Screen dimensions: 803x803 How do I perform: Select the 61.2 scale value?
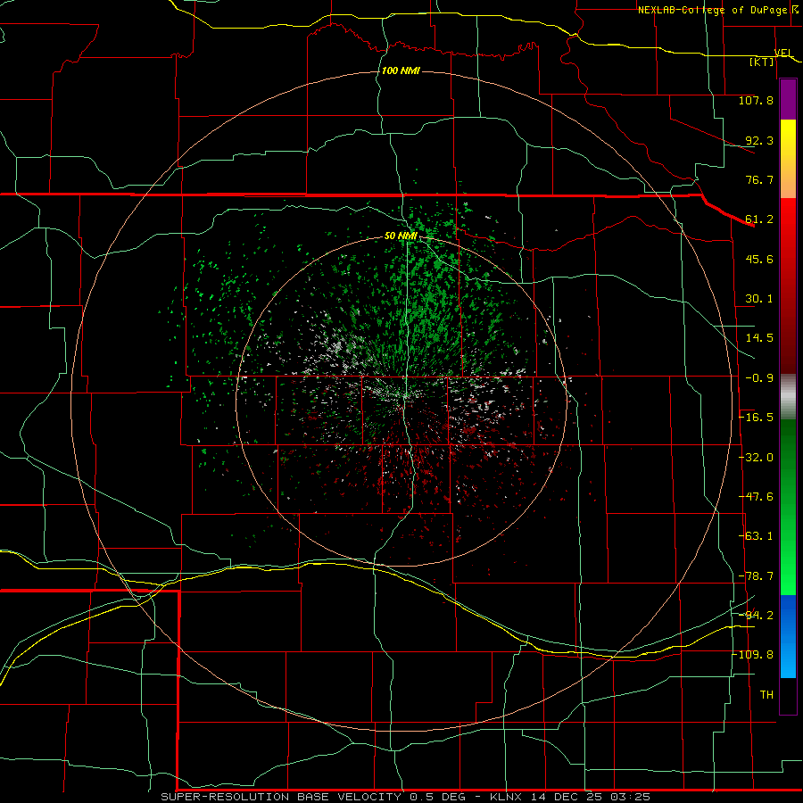(759, 219)
